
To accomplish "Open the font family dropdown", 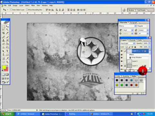I will point(135,26).
